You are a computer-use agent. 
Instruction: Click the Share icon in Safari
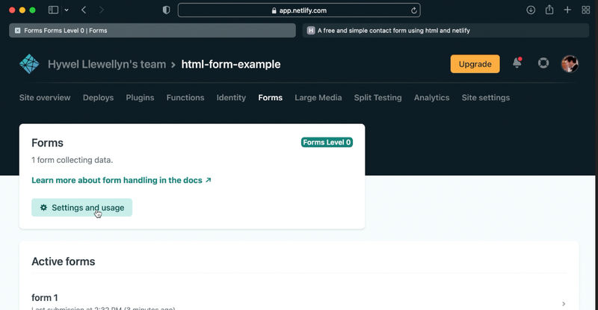(549, 10)
